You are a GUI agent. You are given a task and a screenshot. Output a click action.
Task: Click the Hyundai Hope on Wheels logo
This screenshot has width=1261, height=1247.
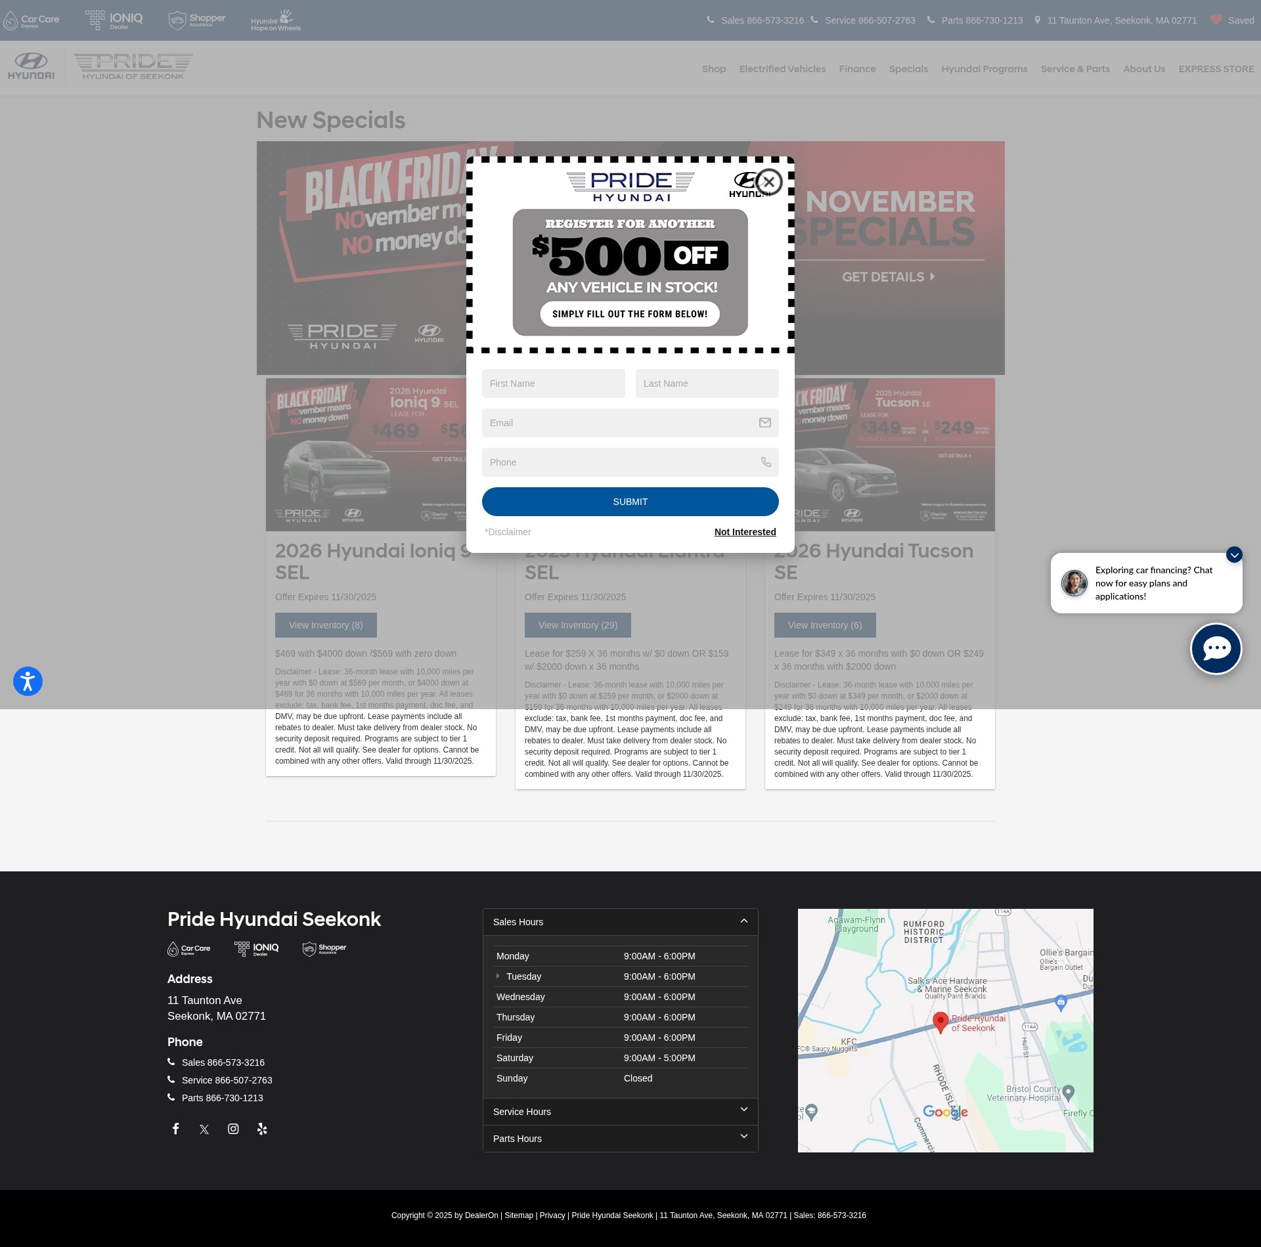(276, 20)
